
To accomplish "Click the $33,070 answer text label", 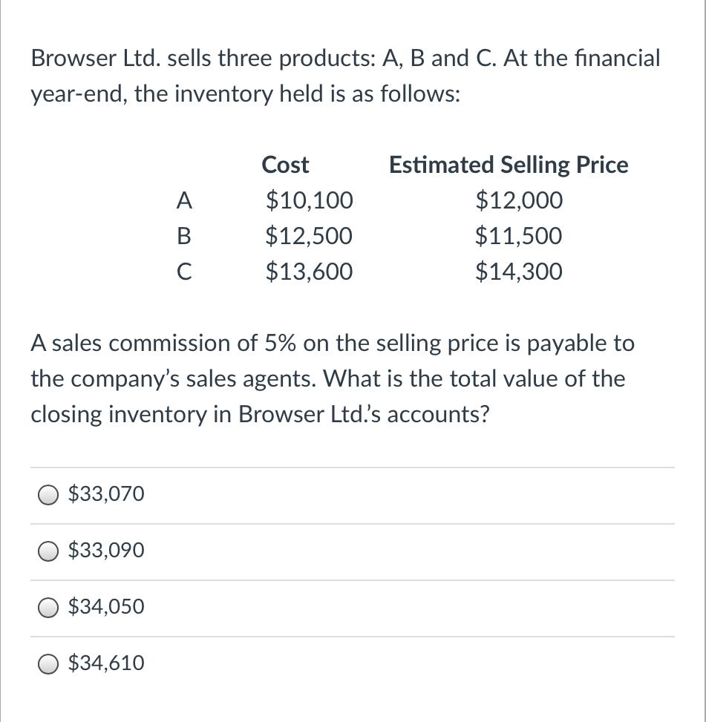I will point(106,494).
